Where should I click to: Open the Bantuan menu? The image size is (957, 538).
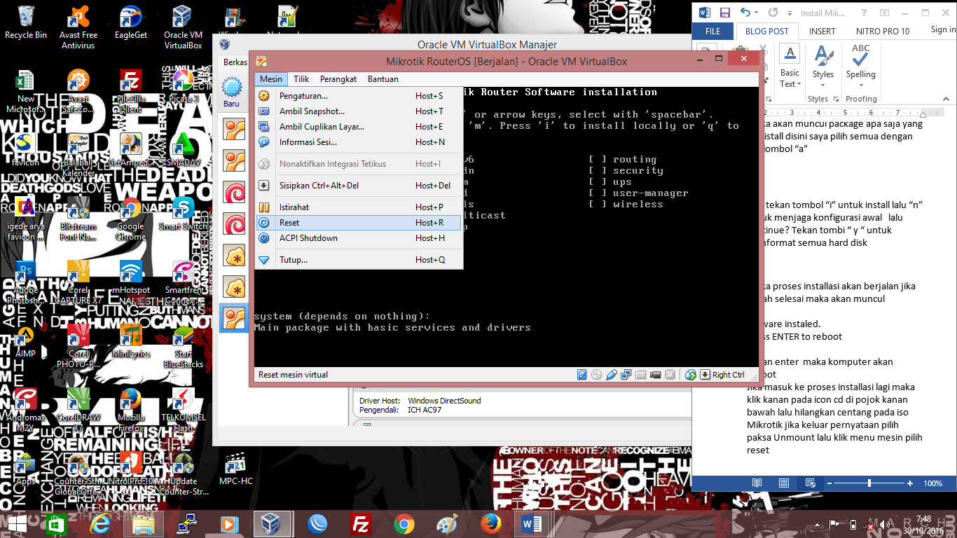[383, 79]
